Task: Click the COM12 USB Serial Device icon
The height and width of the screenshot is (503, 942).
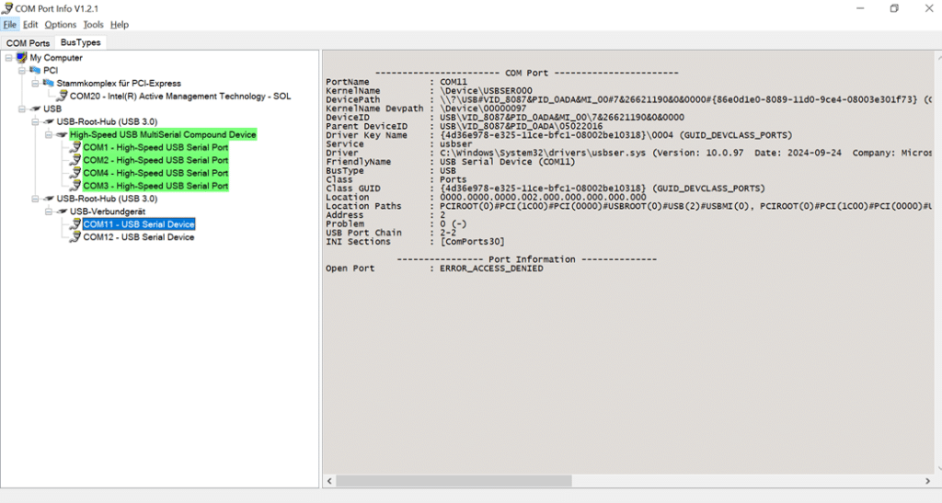Action: pyautogui.click(x=75, y=237)
